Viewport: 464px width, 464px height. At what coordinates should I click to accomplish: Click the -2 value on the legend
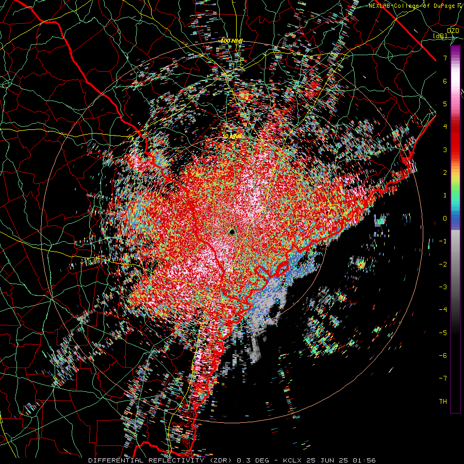[x=443, y=264]
